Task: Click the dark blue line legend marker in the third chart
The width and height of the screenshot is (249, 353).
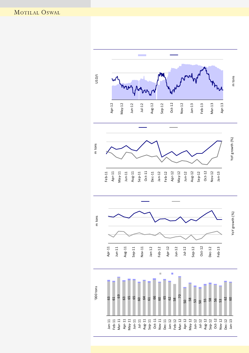Action: pos(145,201)
